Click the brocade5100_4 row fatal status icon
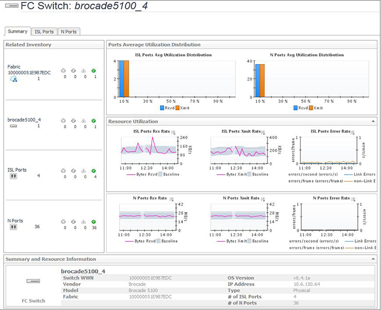 (63, 120)
